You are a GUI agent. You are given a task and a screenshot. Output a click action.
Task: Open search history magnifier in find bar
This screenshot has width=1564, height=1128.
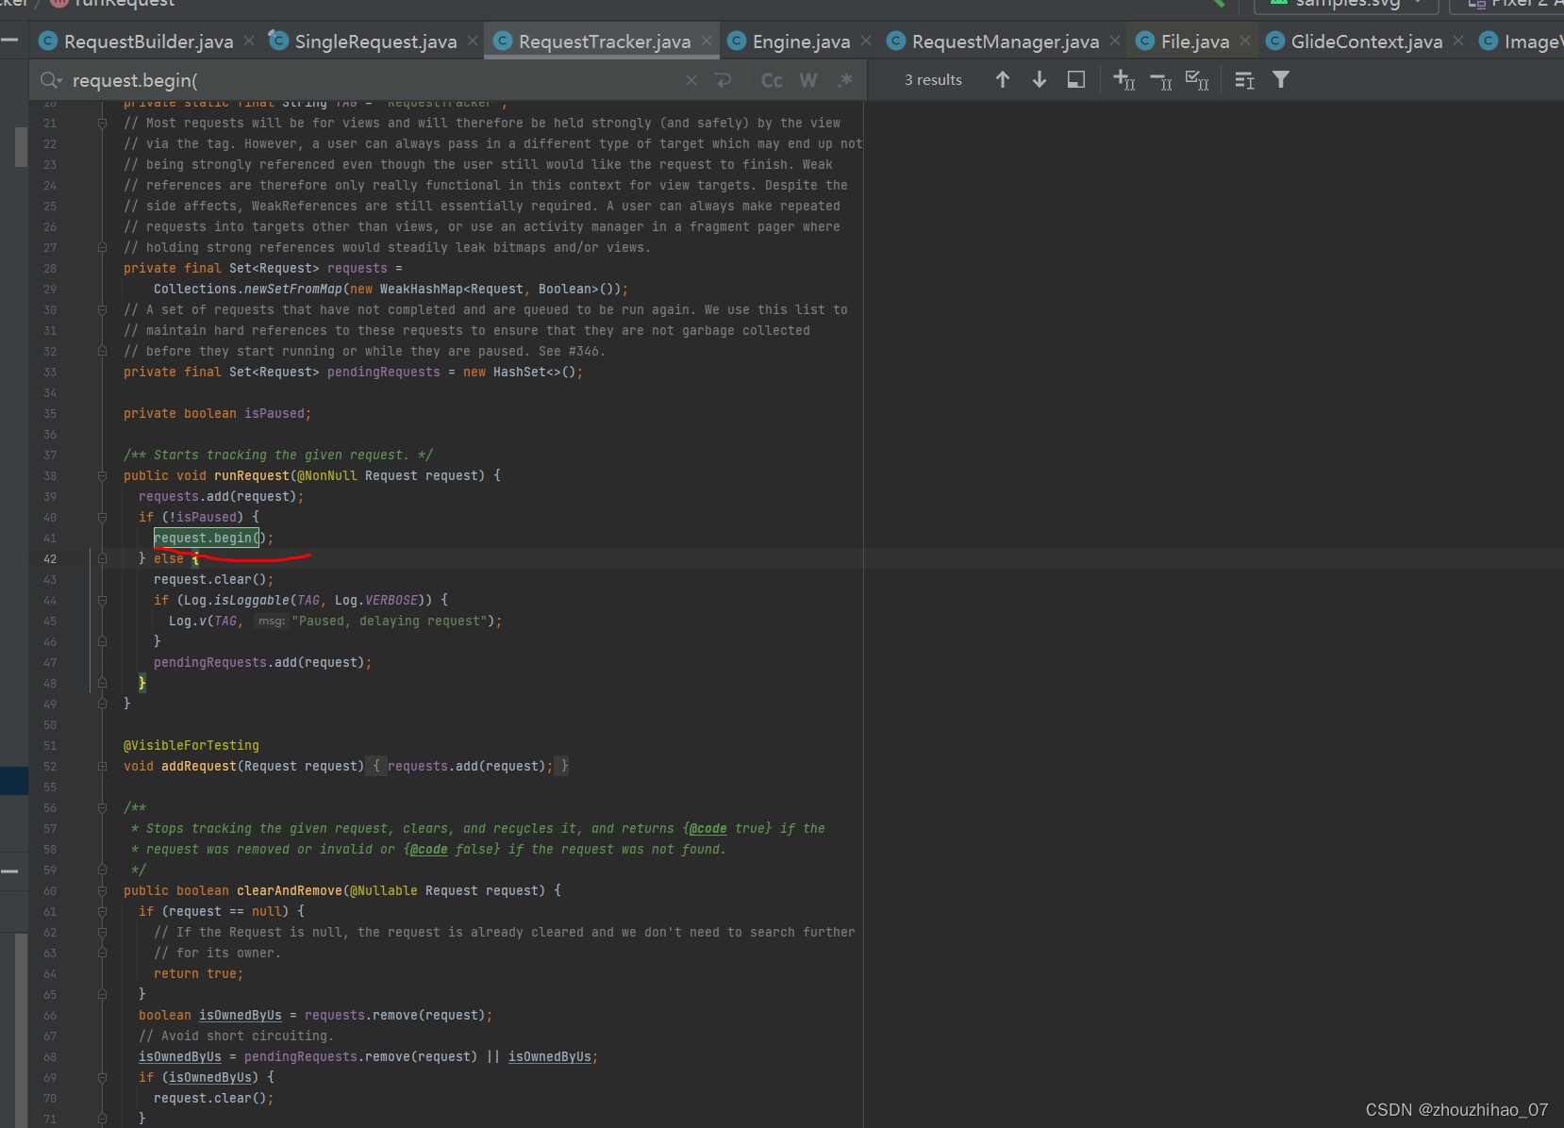coord(51,80)
